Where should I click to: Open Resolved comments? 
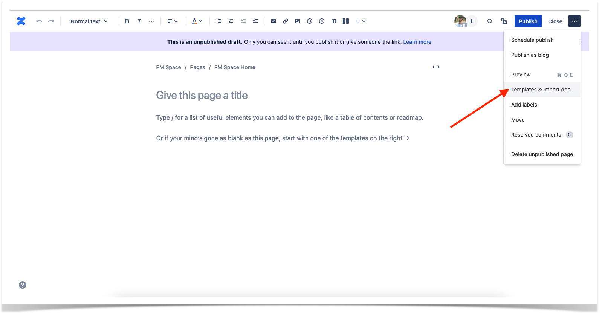[x=542, y=135]
